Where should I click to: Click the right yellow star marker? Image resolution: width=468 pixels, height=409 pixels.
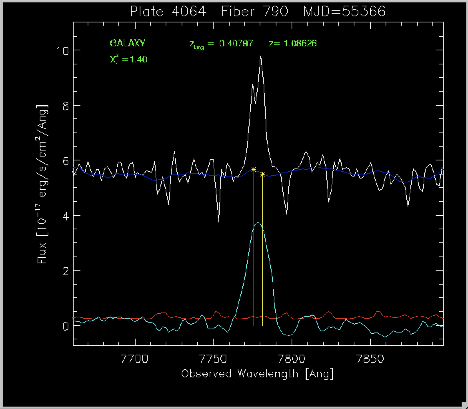263,174
